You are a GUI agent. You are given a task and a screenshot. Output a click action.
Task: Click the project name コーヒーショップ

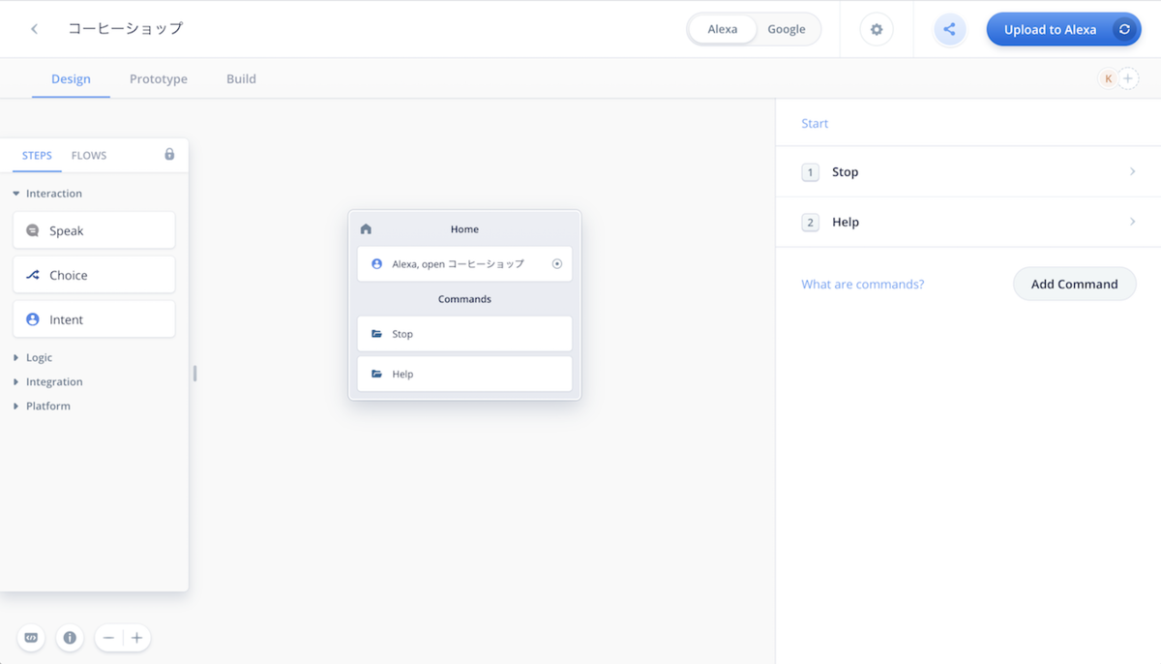coord(125,28)
